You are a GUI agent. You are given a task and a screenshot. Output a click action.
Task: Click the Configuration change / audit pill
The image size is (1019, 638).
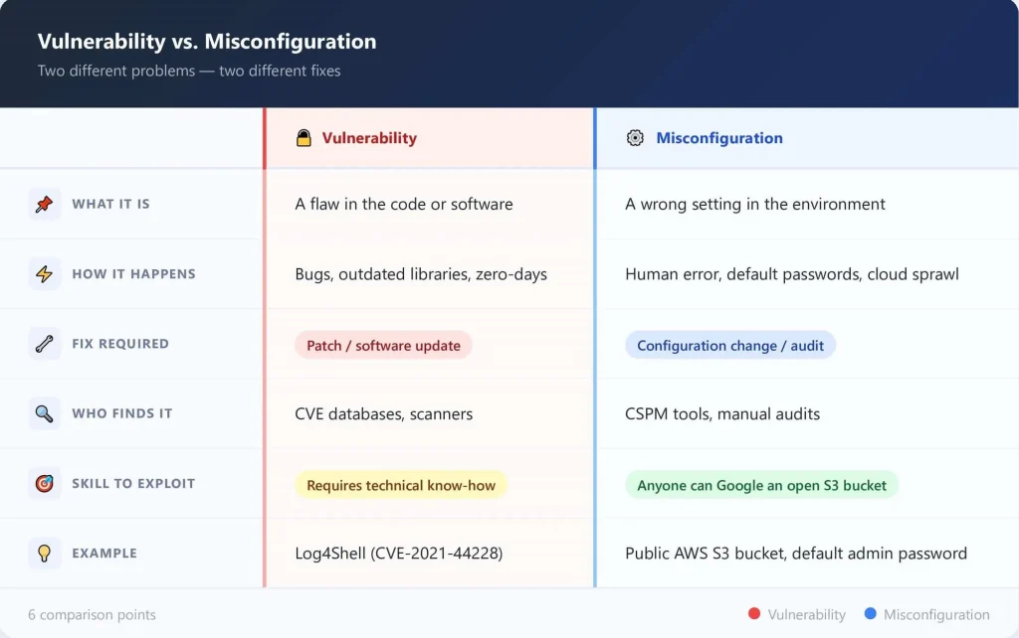point(730,346)
